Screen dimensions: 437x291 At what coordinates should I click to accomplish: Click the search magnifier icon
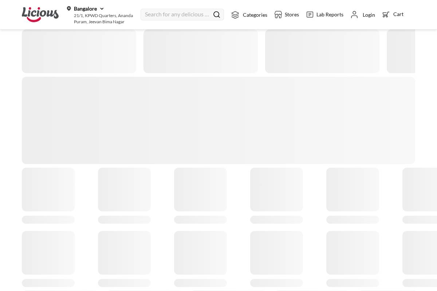[x=216, y=14]
